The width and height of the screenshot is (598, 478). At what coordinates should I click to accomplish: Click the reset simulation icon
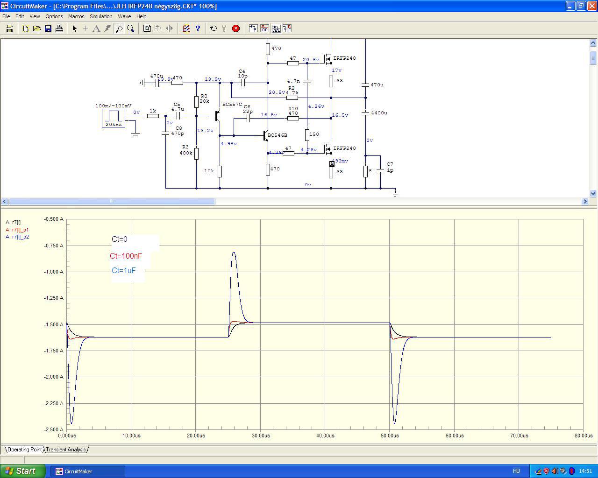(x=214, y=28)
